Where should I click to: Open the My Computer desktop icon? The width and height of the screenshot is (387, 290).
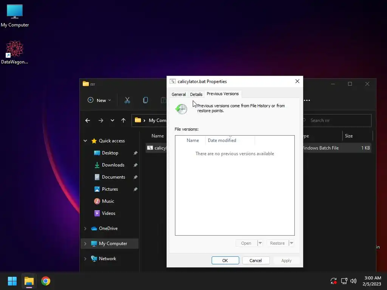[15, 15]
